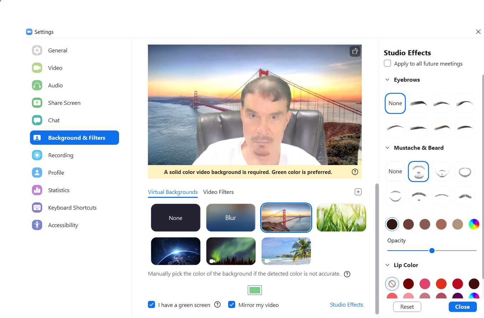Uncheck I have a green screen
Viewport: 484px width, 318px height.
coord(151,304)
